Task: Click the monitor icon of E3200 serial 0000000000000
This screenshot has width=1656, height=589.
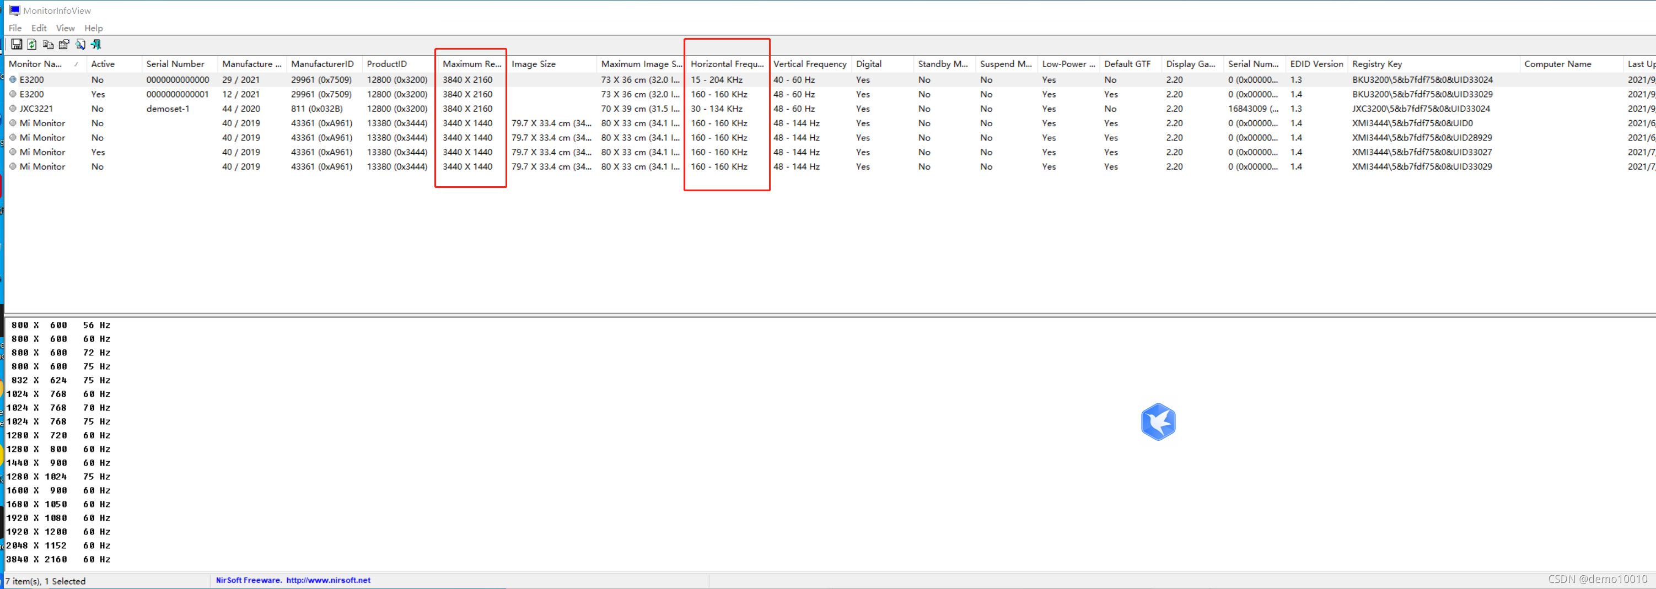Action: coord(13,80)
